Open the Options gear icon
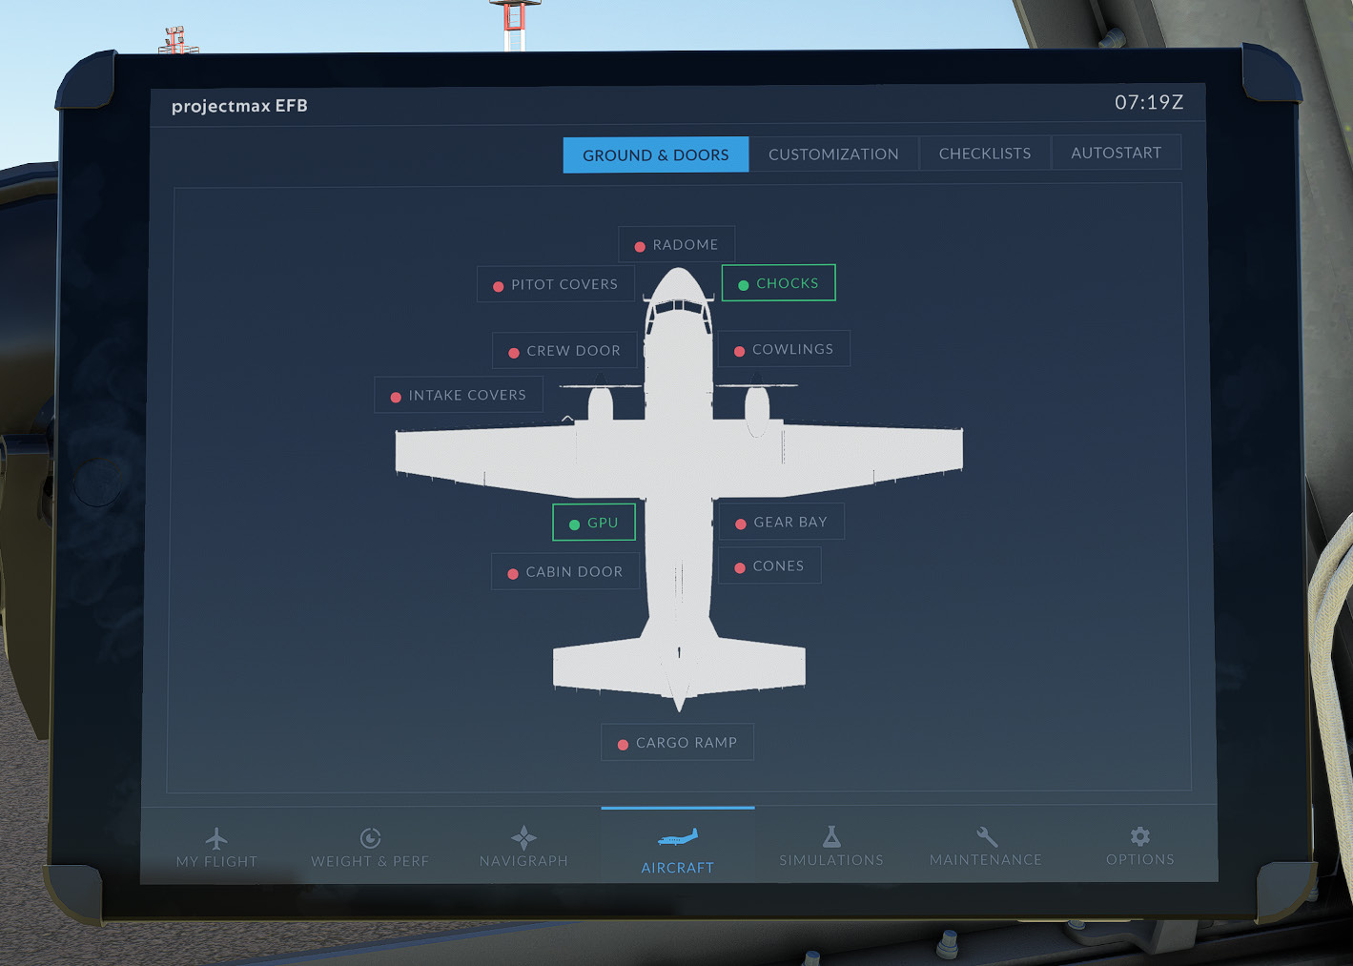 coord(1140,836)
